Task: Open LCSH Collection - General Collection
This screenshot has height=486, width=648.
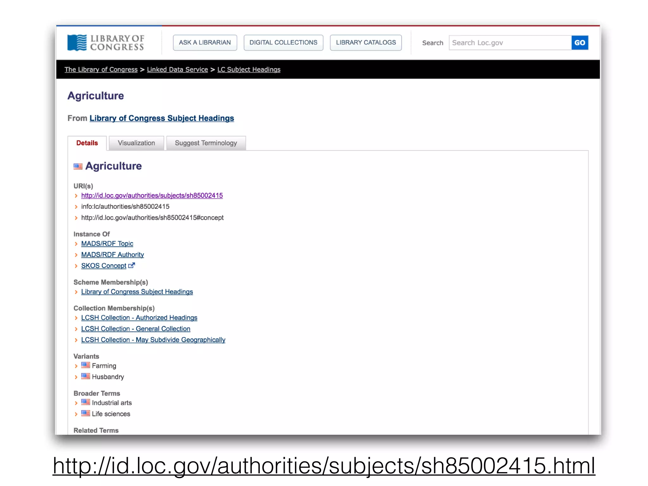Action: click(136, 329)
